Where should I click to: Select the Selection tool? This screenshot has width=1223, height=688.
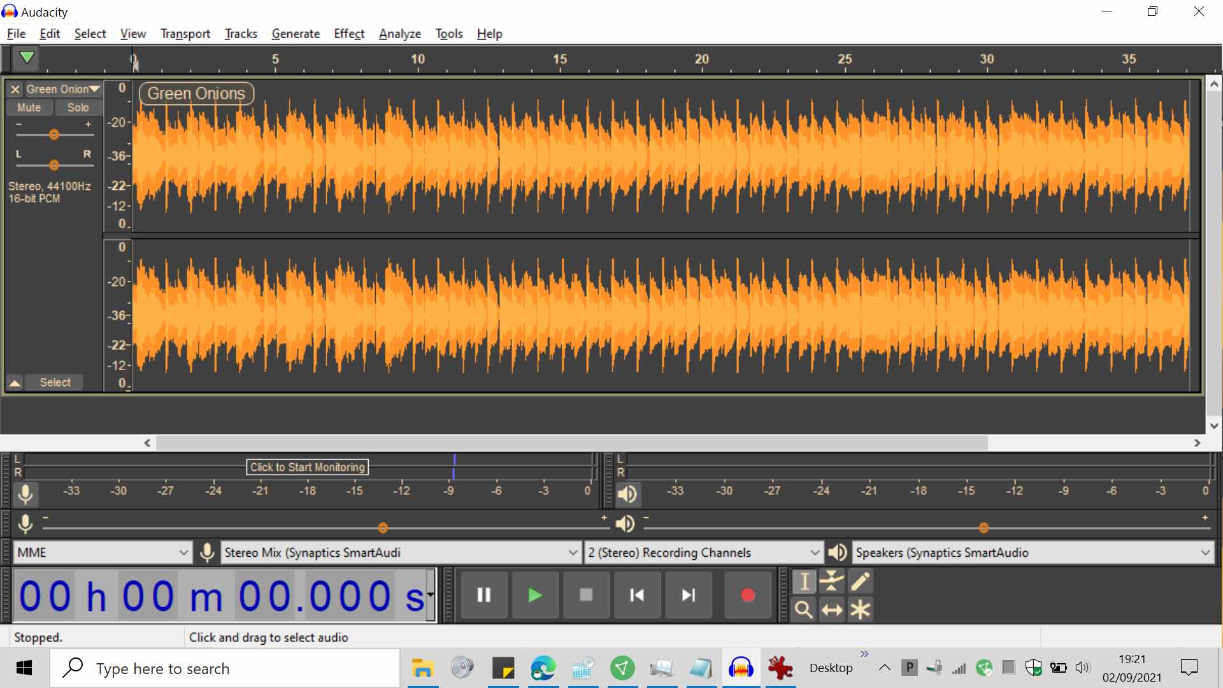coord(803,581)
